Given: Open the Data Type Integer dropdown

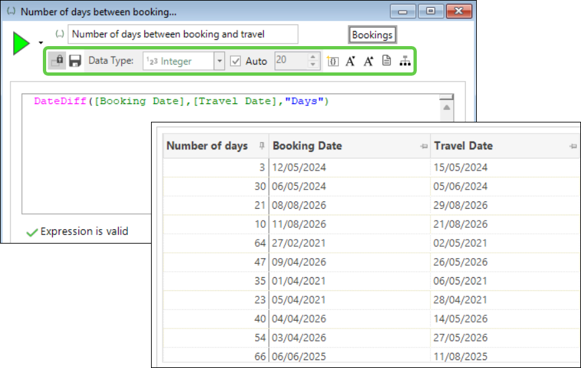Looking at the screenshot, I should pyautogui.click(x=219, y=61).
